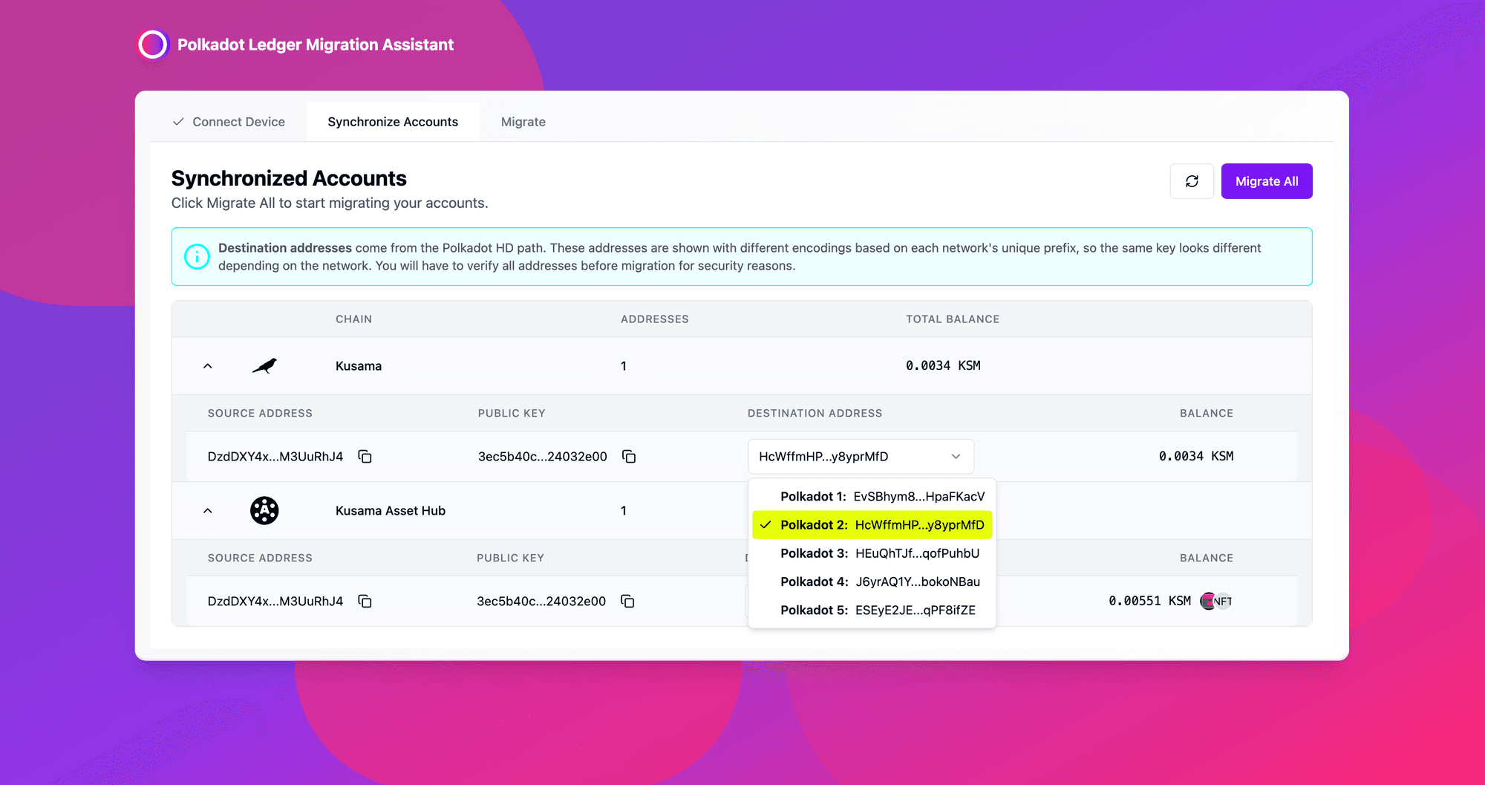The height and width of the screenshot is (785, 1485).
Task: Select Polkadot 1 EvSBhym8...HpaFKacV option
Action: (872, 496)
